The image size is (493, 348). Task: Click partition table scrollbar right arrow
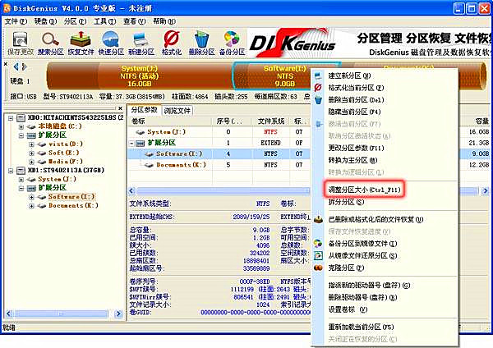coord(486,190)
